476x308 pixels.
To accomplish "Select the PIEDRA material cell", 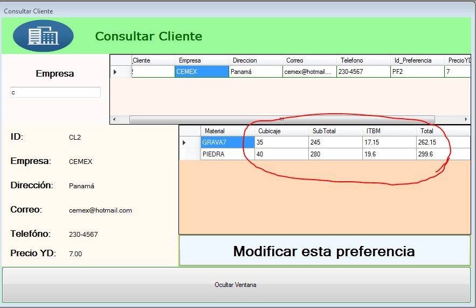I will click(x=227, y=154).
